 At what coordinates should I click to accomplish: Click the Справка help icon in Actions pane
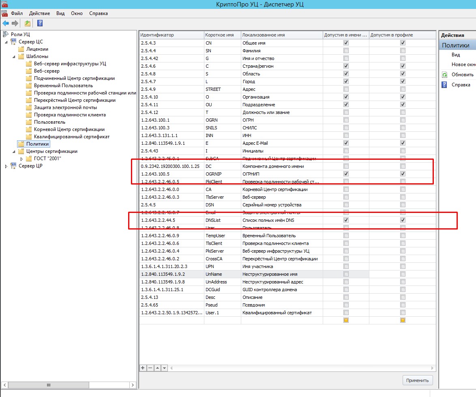pyautogui.click(x=444, y=85)
